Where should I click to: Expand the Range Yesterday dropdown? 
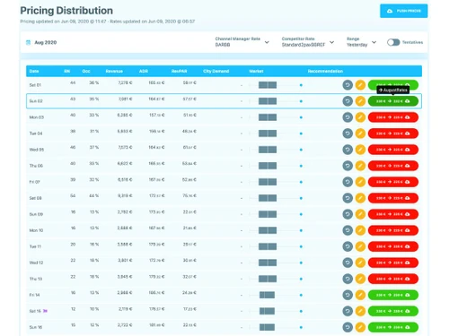tap(361, 42)
